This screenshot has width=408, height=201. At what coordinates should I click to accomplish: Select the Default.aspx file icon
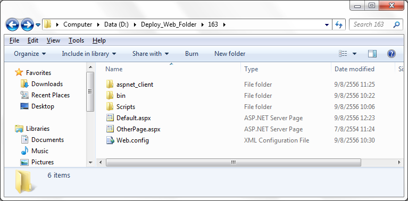tap(110, 118)
